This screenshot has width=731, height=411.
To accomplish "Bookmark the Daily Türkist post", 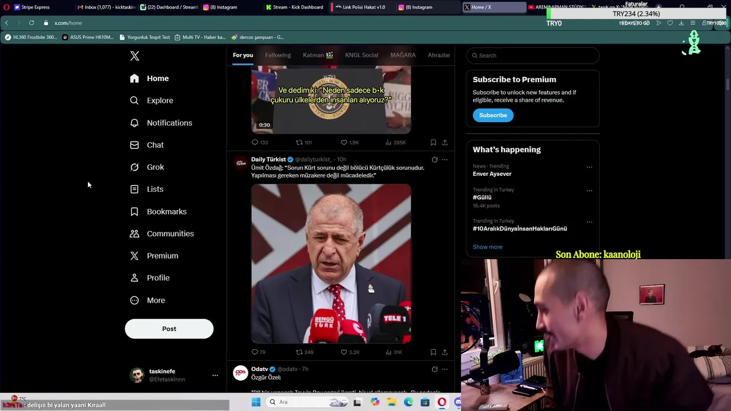I will click(x=433, y=352).
